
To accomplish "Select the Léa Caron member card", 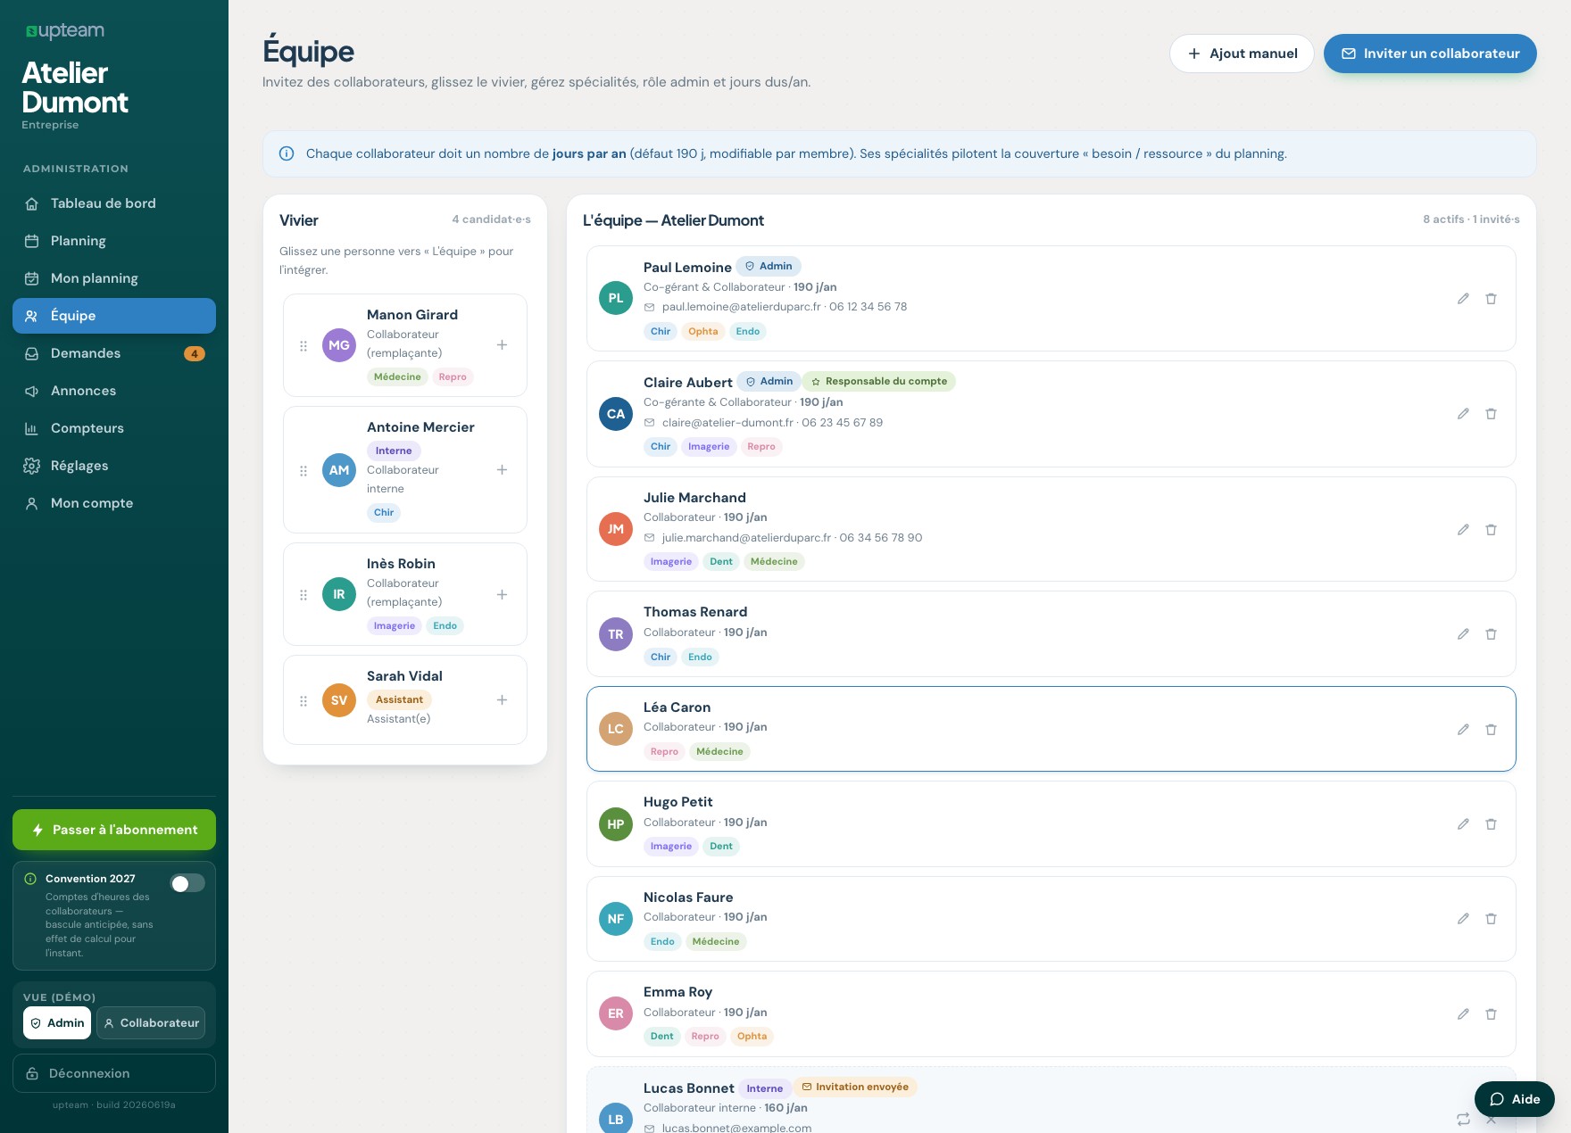I will click(x=1051, y=729).
